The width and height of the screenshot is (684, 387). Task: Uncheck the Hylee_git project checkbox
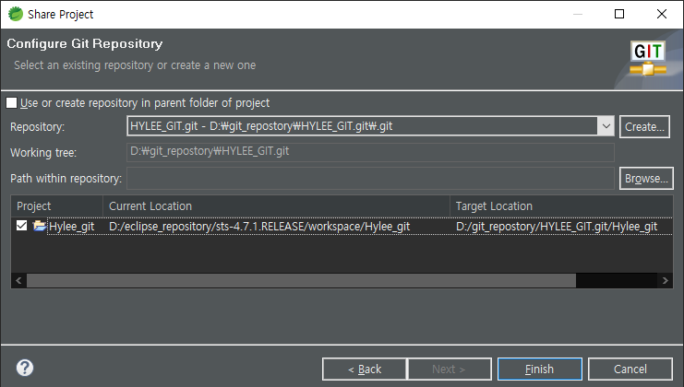point(22,226)
